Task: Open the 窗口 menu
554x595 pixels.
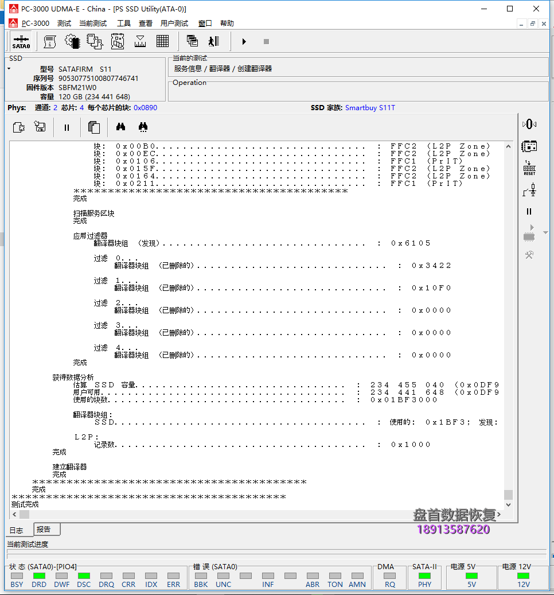Action: [x=205, y=24]
